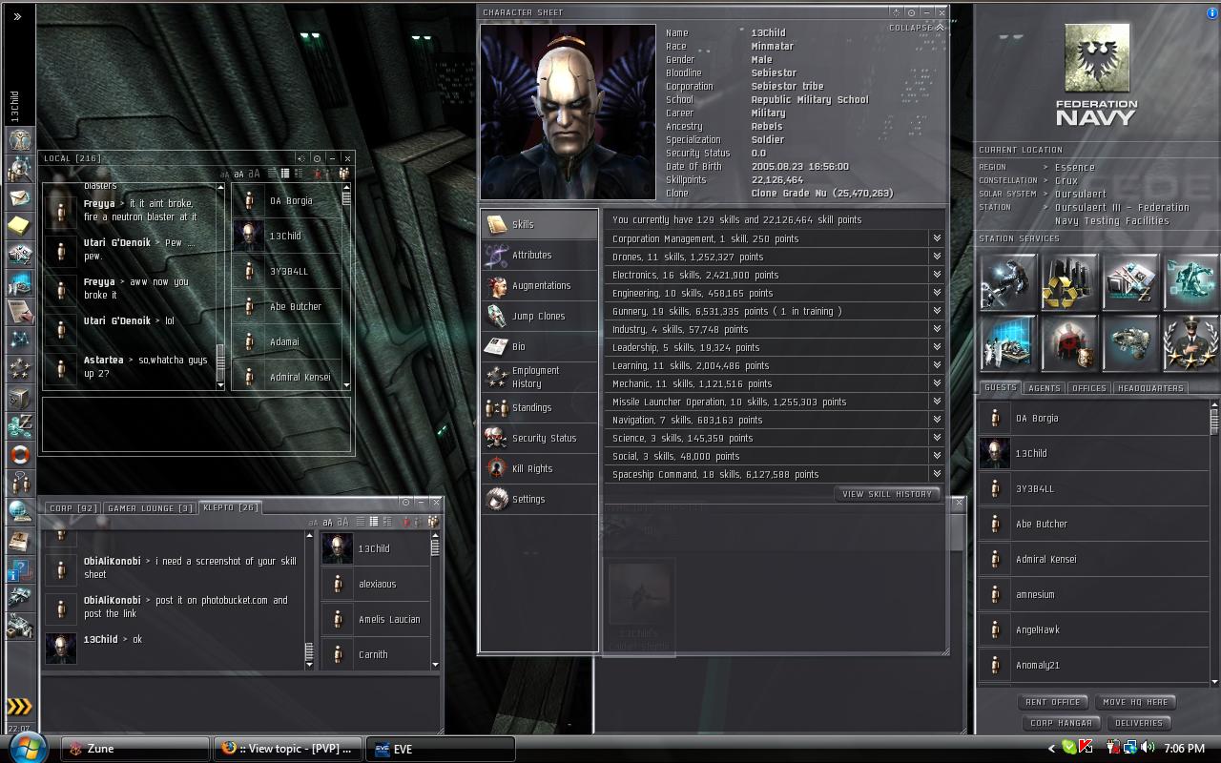Image resolution: width=1221 pixels, height=763 pixels.
Task: Open the people and places sidebar icon
Action: tap(19, 169)
